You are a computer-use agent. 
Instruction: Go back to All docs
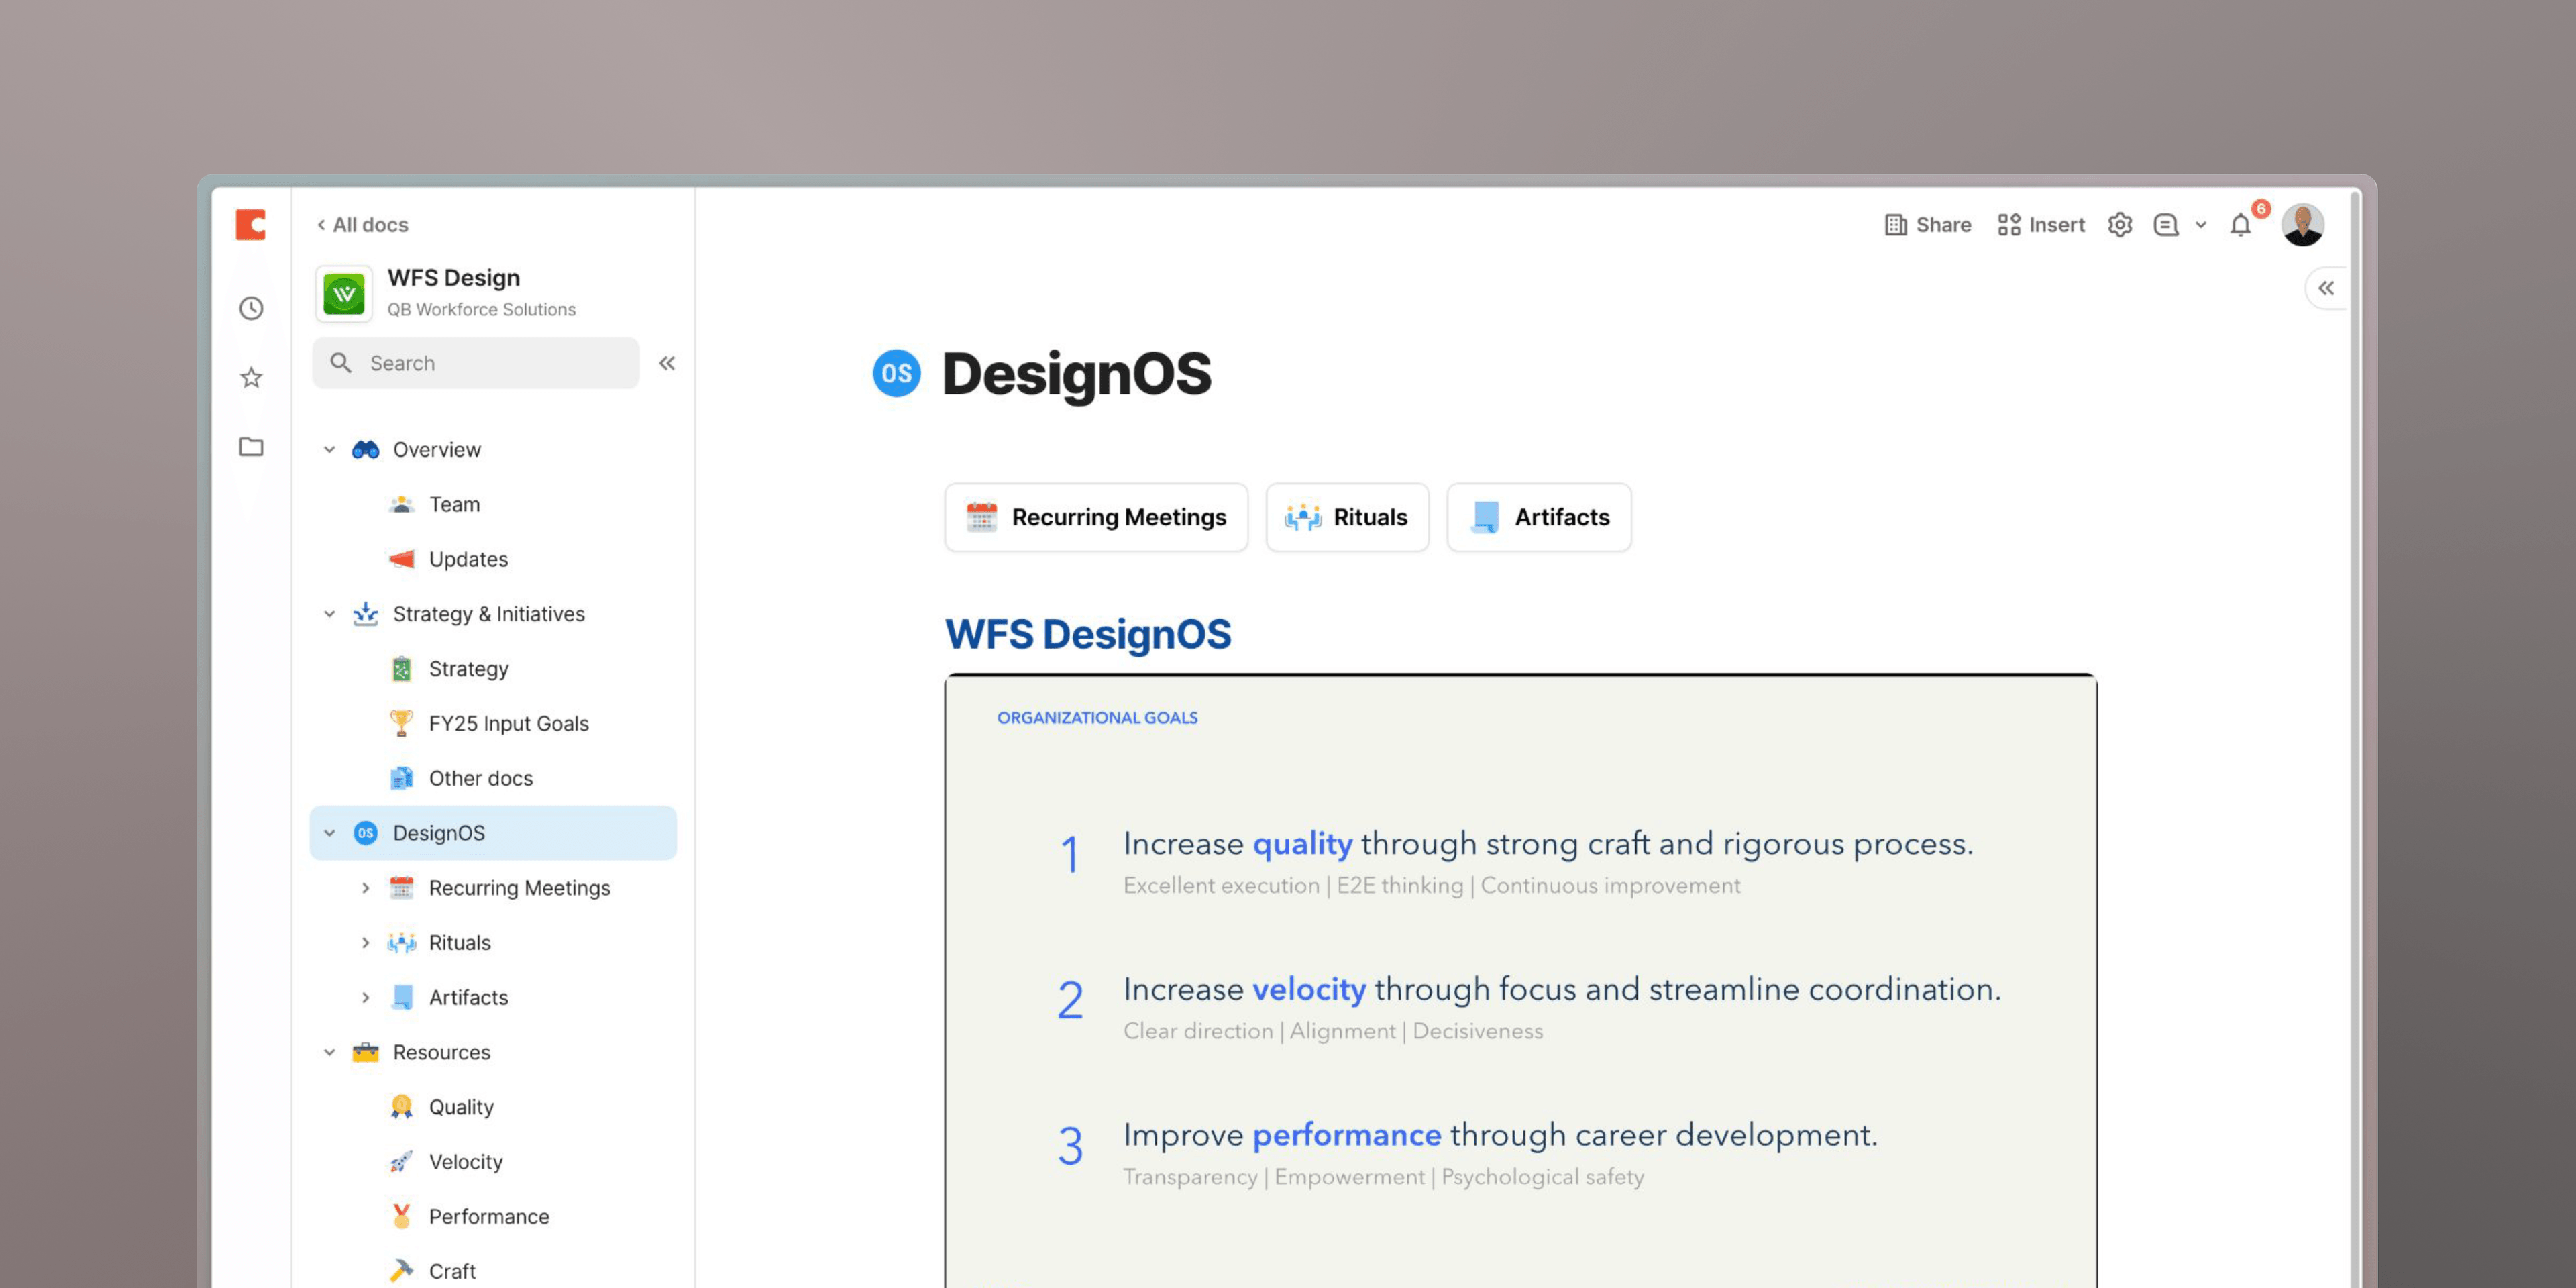pos(362,225)
